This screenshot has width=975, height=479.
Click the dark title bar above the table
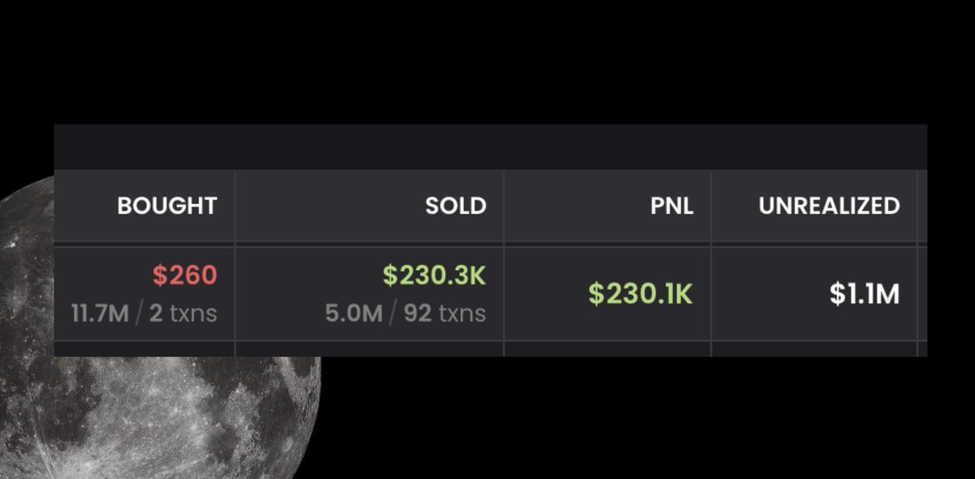[x=491, y=147]
